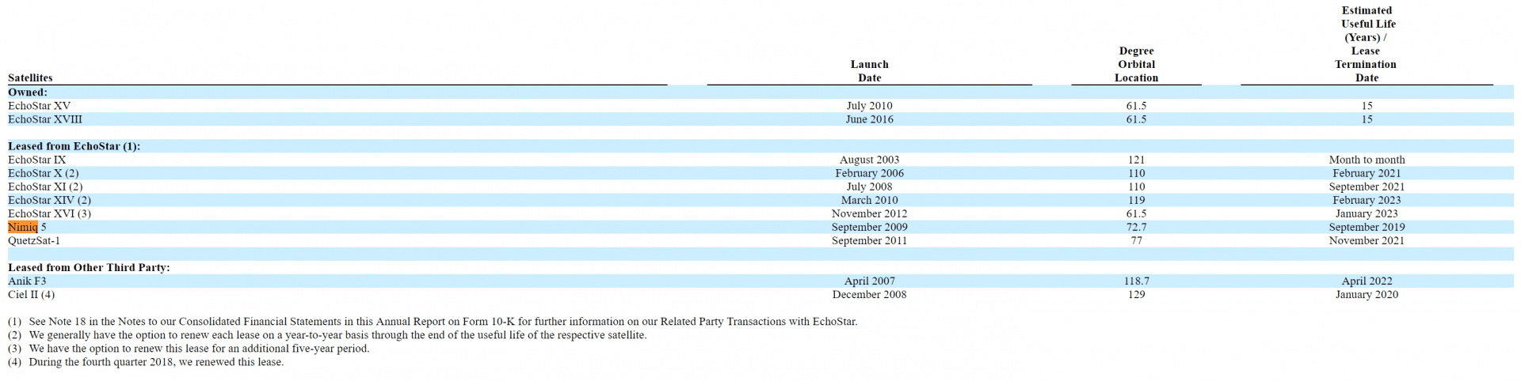Image resolution: width=1521 pixels, height=381 pixels.
Task: Click footnote (4) about fourth quarter 2018
Action: (x=146, y=362)
